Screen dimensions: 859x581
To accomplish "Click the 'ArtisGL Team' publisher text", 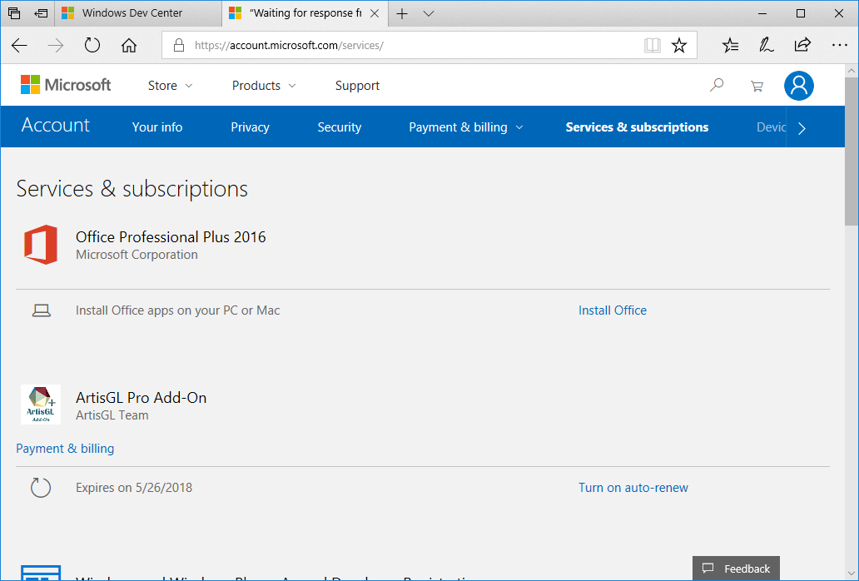I will click(x=112, y=415).
